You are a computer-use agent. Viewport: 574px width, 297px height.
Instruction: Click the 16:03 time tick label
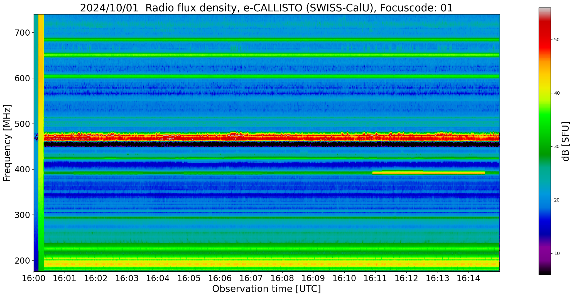click(x=127, y=278)
